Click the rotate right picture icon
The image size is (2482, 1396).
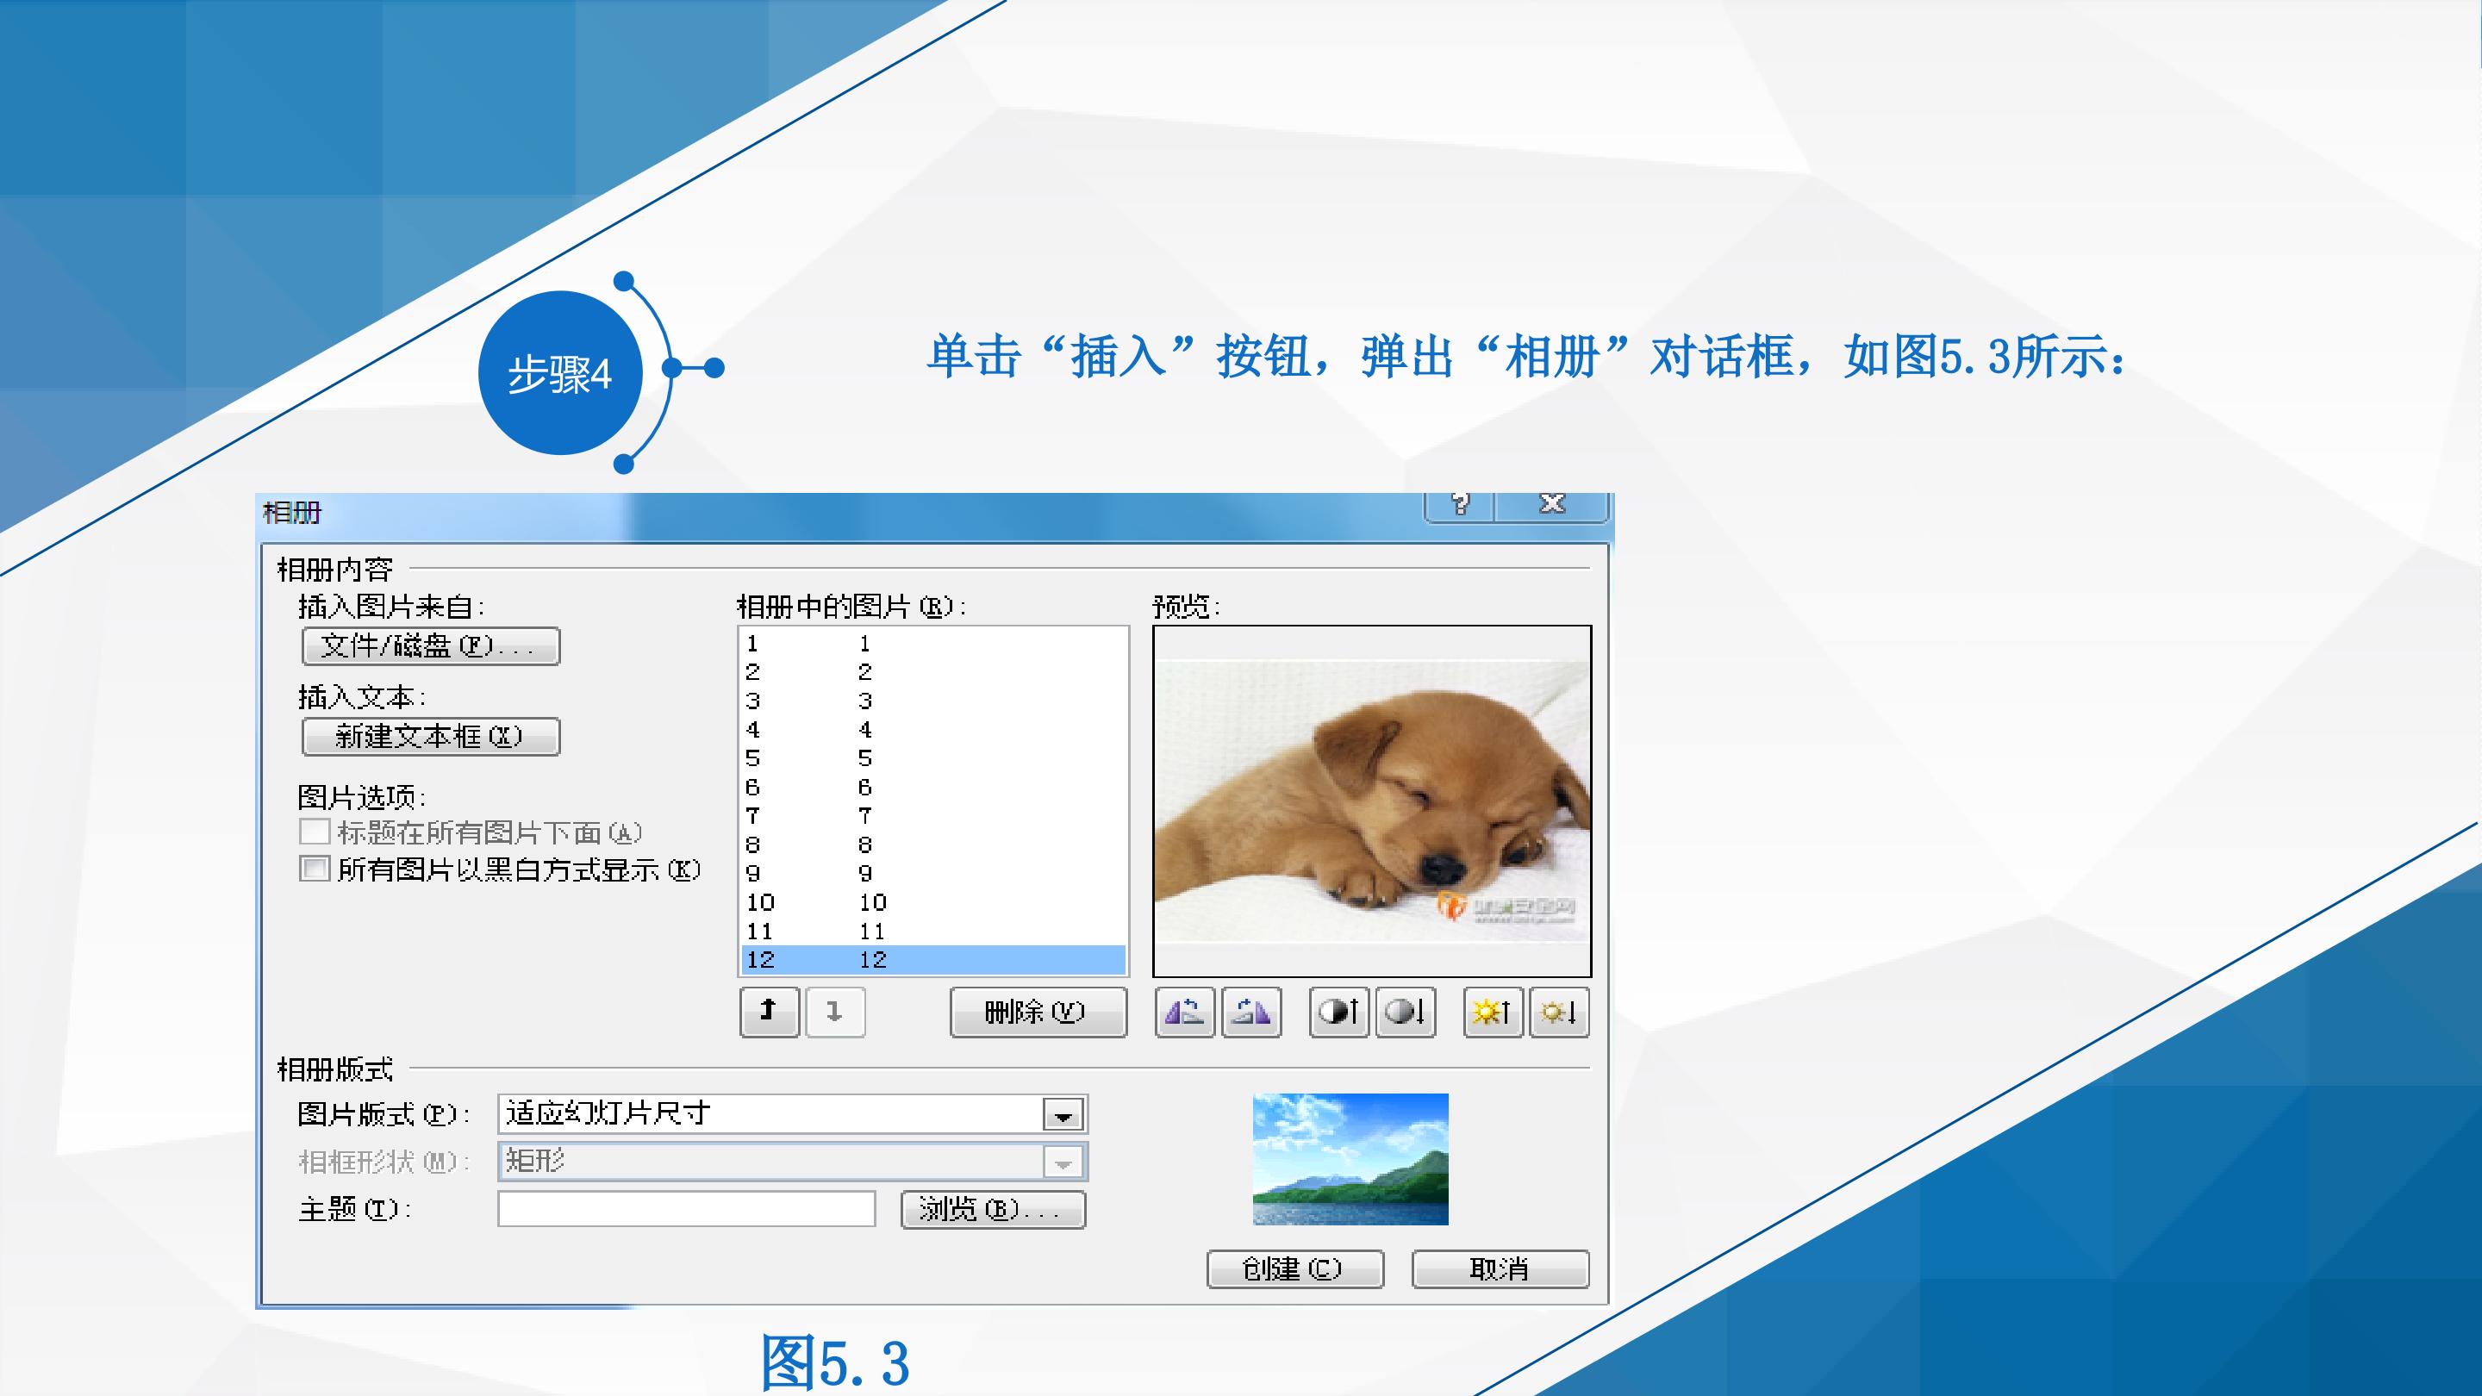(x=1251, y=1012)
